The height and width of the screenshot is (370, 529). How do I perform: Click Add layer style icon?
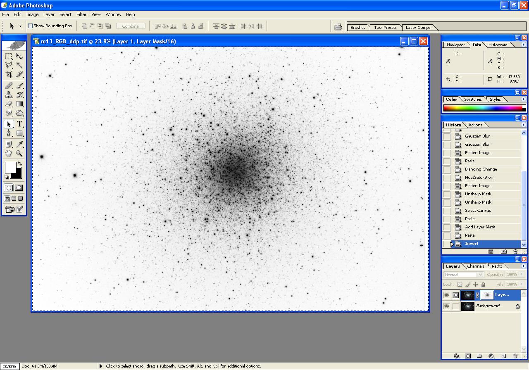pos(457,356)
